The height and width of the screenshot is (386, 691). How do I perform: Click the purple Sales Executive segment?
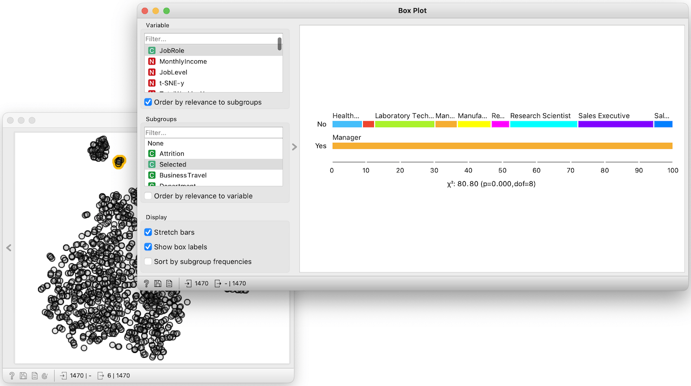point(616,124)
